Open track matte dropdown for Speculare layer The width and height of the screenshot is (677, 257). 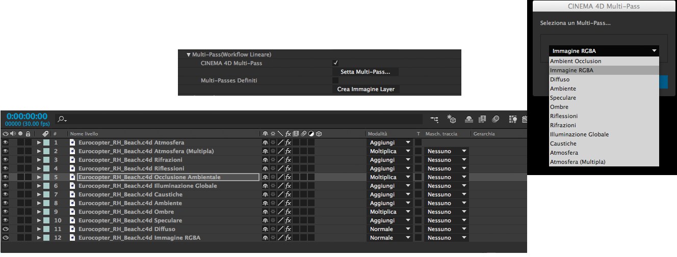pyautogui.click(x=447, y=220)
